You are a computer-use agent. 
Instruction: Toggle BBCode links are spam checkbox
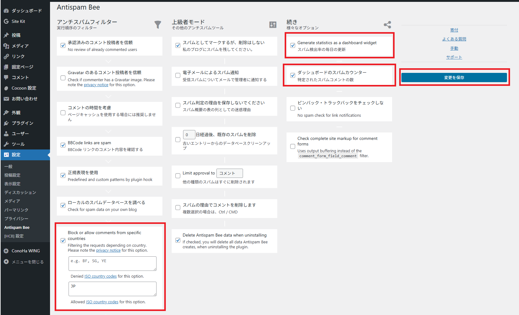[63, 145]
